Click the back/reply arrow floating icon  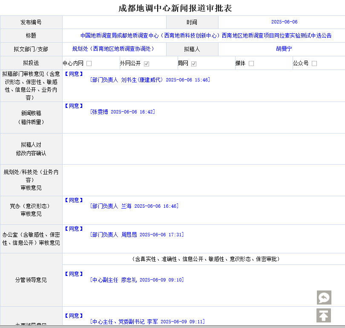[324, 297]
